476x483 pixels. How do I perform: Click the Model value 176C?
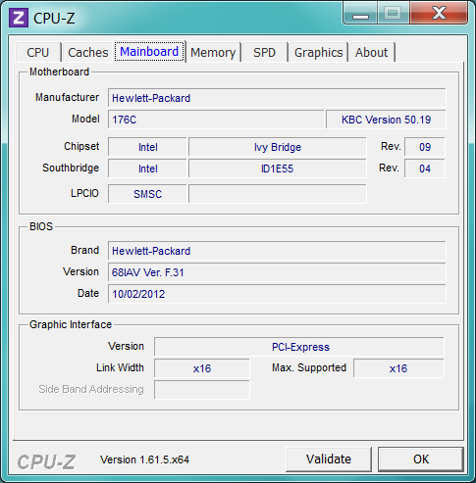coord(216,120)
